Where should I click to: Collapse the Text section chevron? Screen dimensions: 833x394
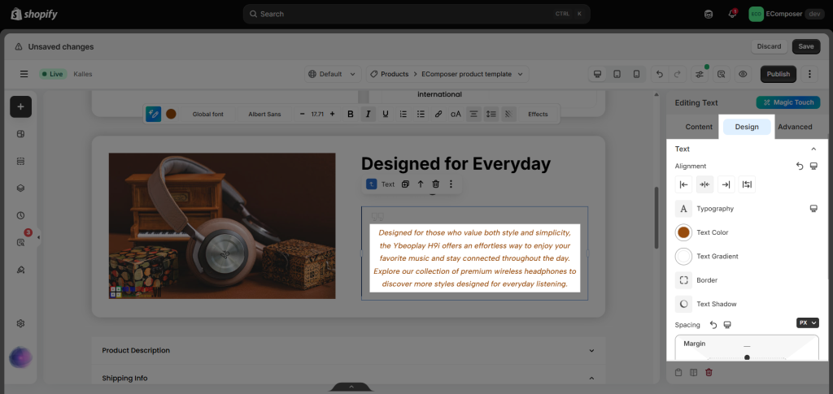click(x=813, y=149)
